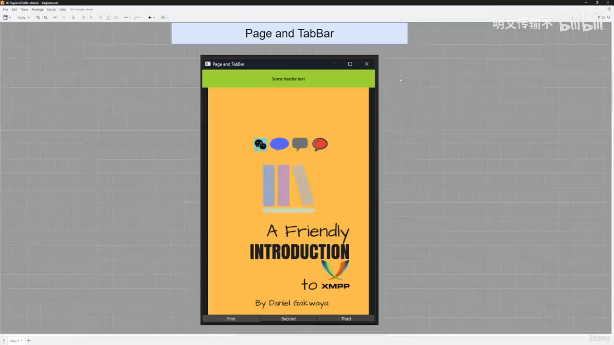Viewport: 614px width, 345px height.
Task: Click the 'A Friendly' handwritten text
Action: point(308,231)
